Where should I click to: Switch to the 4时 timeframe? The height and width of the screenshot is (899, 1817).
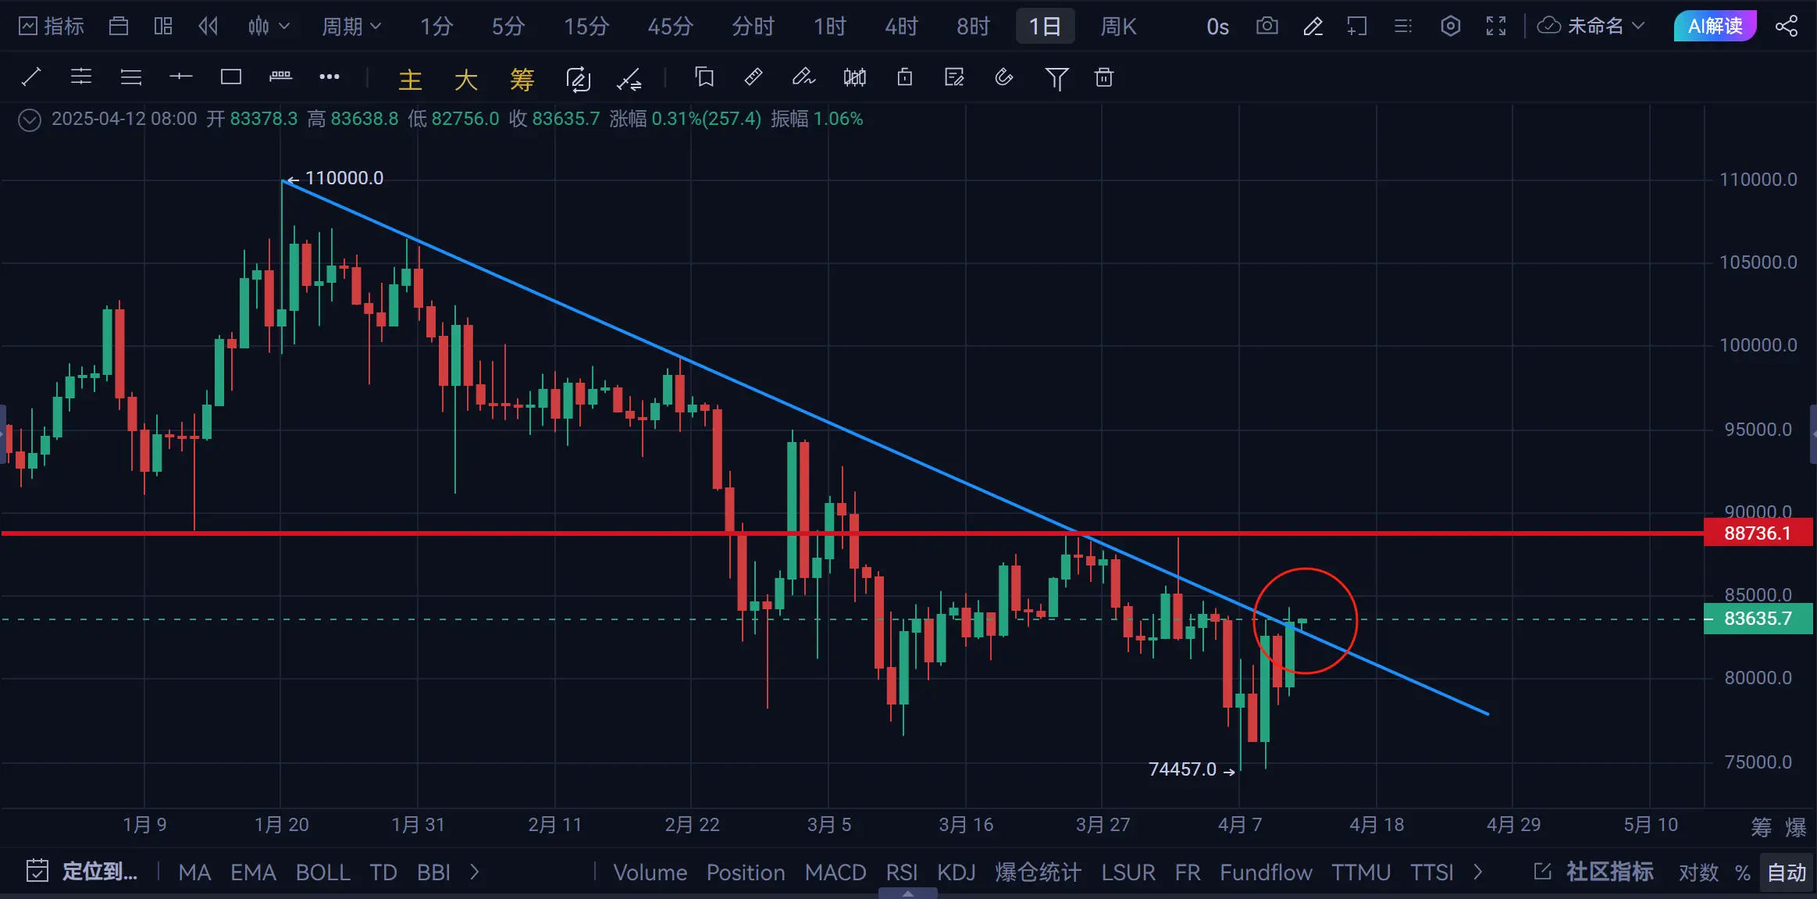click(900, 27)
